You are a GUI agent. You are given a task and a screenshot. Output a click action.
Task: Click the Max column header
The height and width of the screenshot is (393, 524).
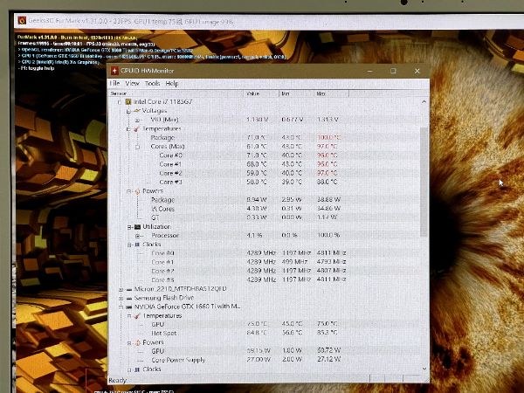[x=332, y=93]
